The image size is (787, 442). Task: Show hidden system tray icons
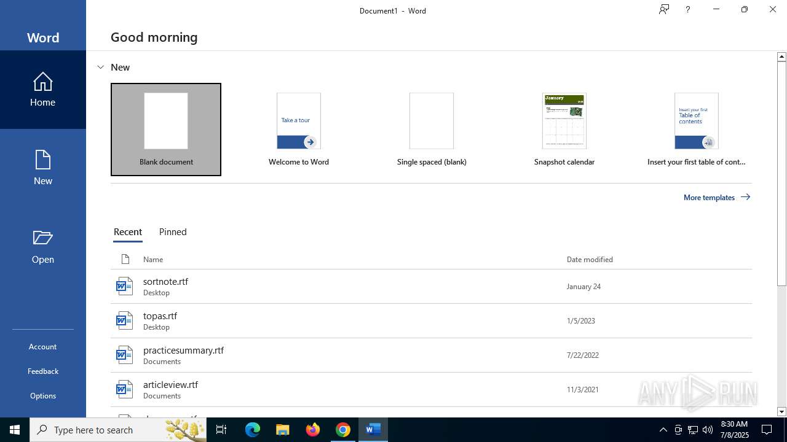coord(663,430)
